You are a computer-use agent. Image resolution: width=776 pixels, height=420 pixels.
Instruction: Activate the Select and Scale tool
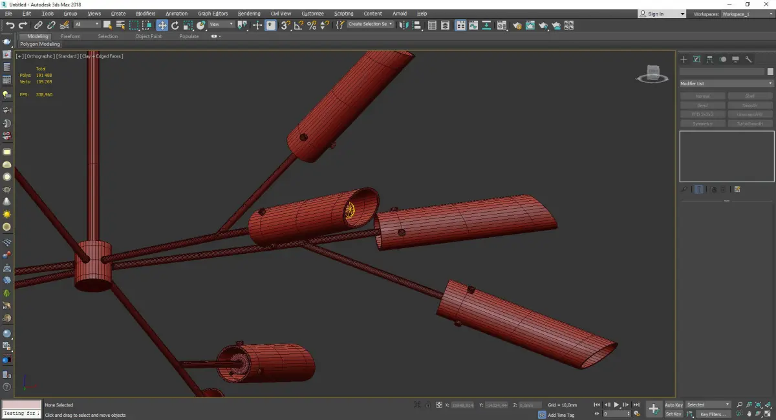click(188, 25)
